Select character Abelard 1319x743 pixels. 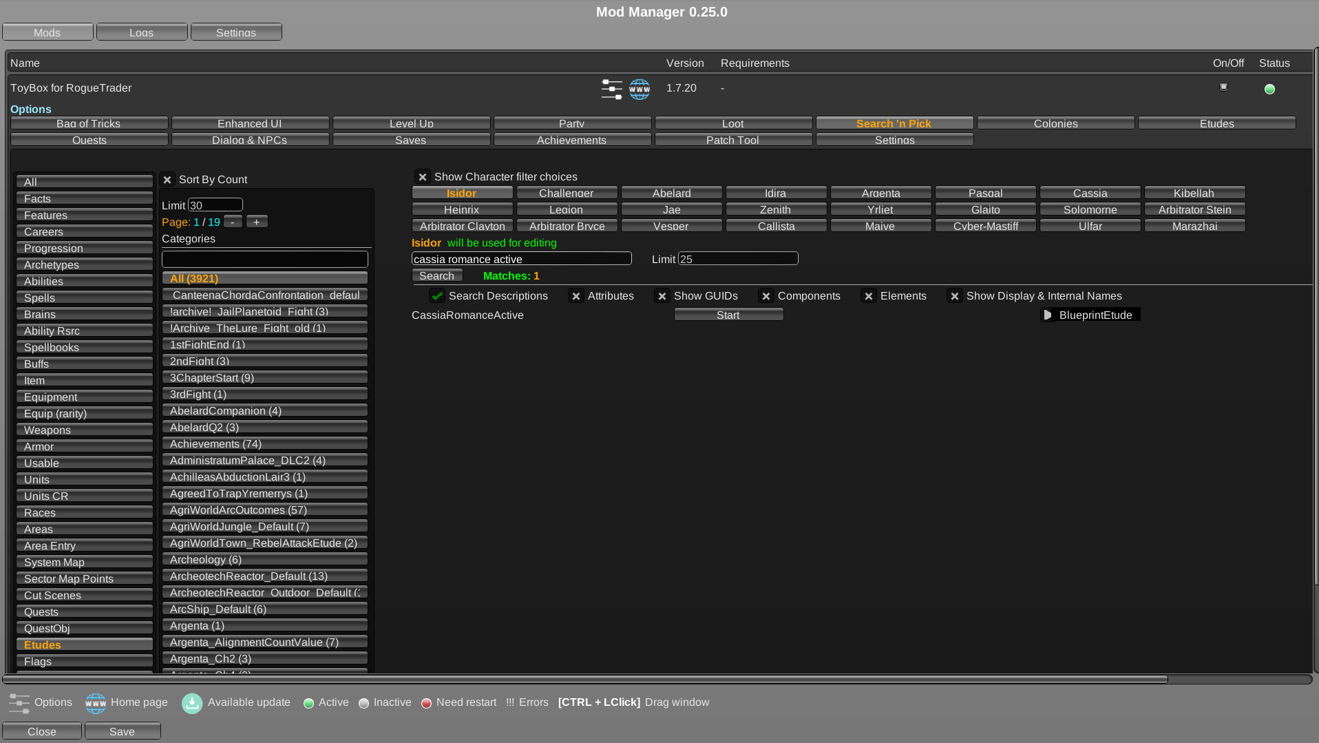click(672, 193)
